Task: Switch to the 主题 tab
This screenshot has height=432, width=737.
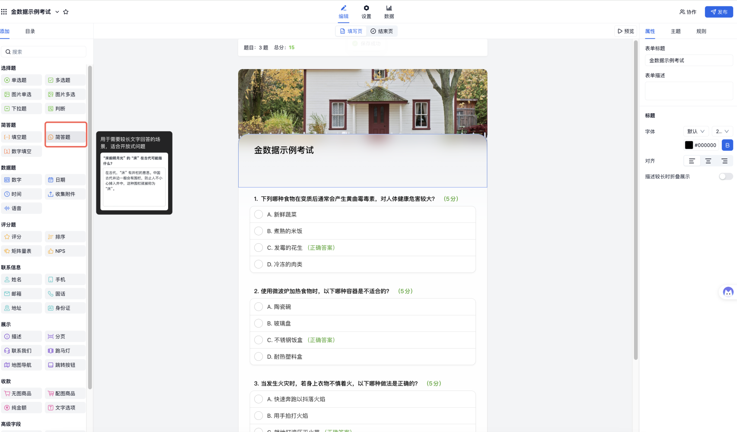Action: pos(676,32)
